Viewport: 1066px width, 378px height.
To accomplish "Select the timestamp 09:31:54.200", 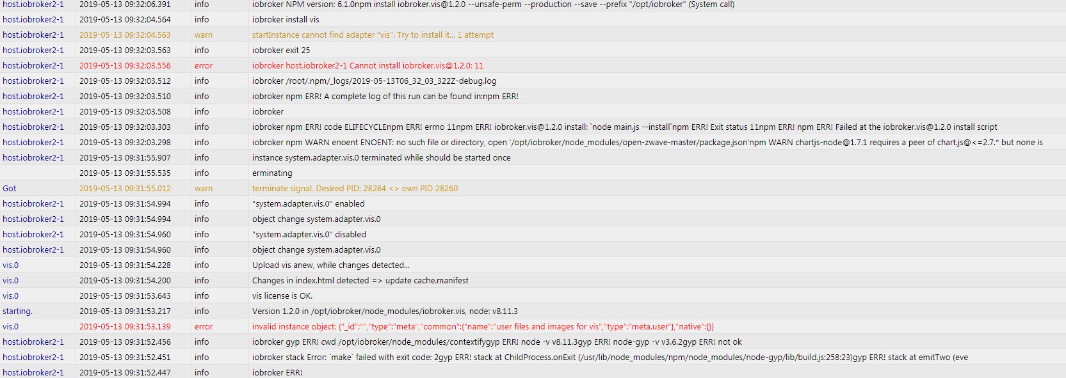I will click(125, 280).
